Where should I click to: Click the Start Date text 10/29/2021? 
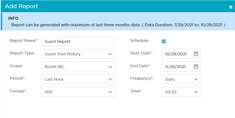(176, 54)
